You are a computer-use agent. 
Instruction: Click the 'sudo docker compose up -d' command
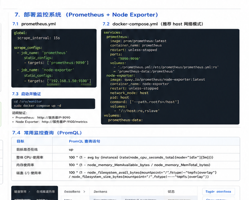[37, 106]
